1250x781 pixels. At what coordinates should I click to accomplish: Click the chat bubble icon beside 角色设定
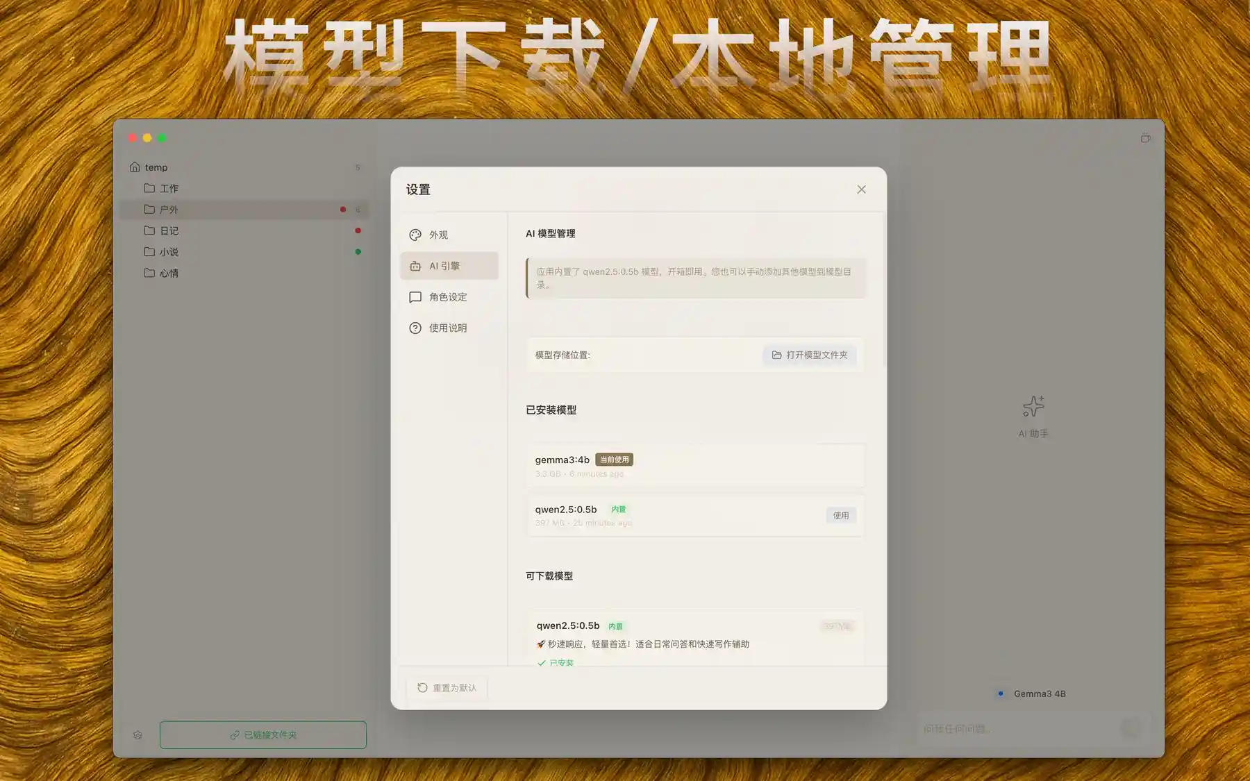pos(415,297)
